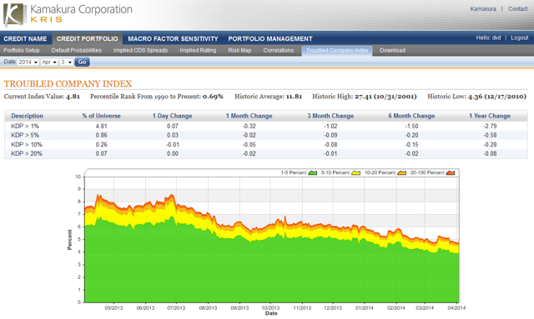Select the Credit Portfolio tab

click(87, 39)
